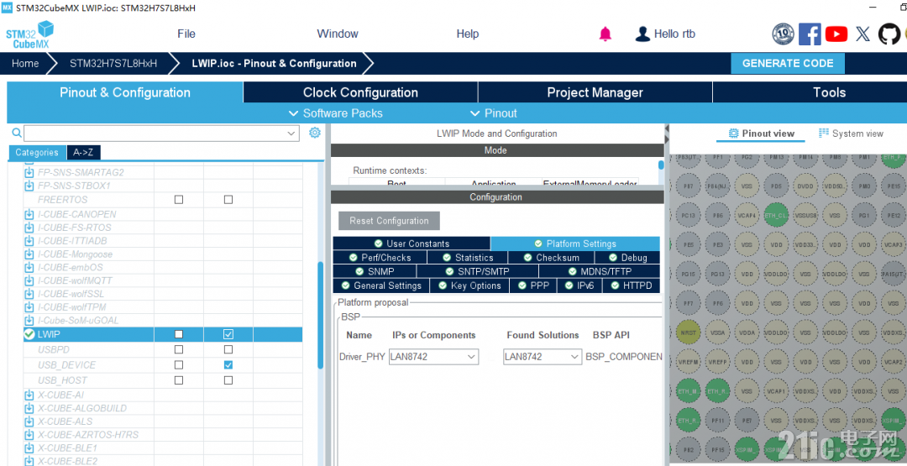Open the File menu
Screen dimensions: 907x466
(186, 34)
